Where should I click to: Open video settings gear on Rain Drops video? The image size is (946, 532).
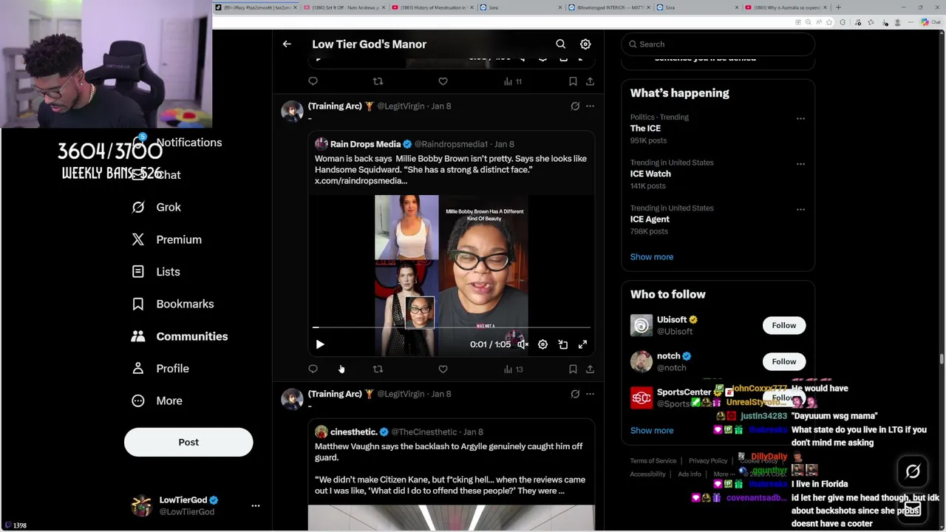coord(542,344)
